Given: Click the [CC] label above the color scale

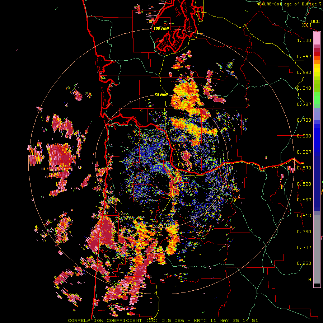Looking at the screenshot, I should click(306, 25).
